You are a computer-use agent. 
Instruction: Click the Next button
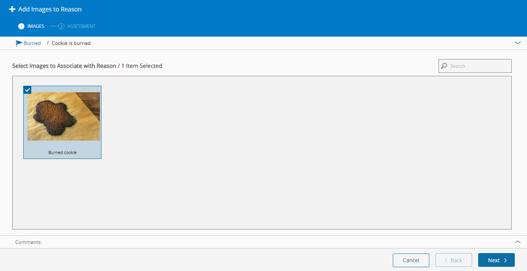point(496,260)
